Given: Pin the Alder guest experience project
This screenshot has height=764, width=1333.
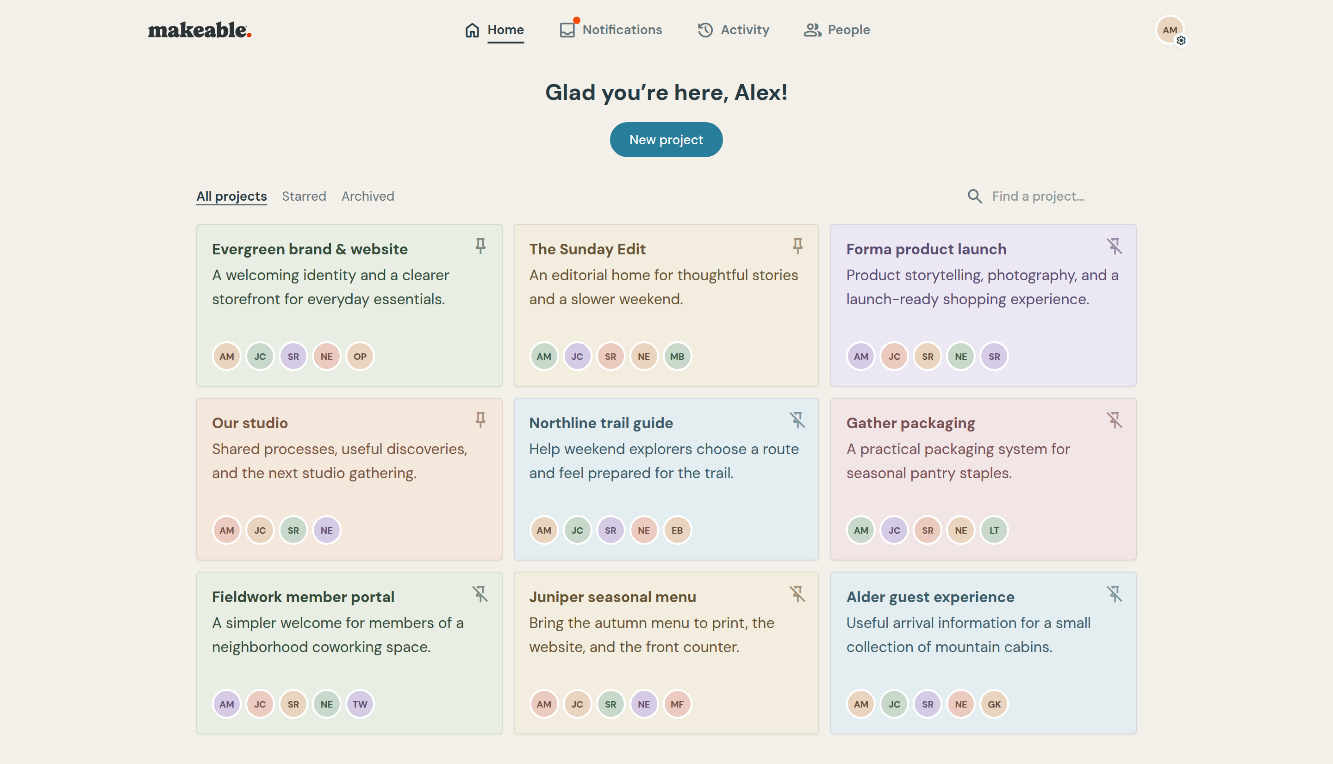Looking at the screenshot, I should [1115, 594].
